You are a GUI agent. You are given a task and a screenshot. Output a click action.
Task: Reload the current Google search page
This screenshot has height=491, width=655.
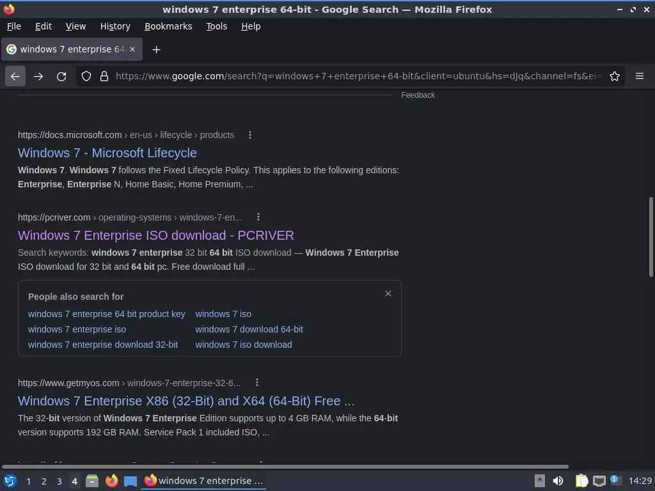(x=61, y=77)
